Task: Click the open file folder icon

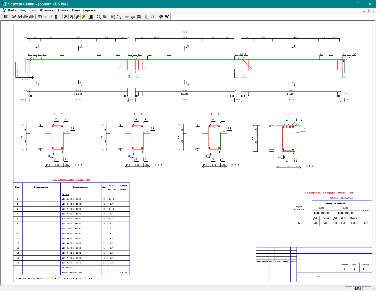Action: 14,17
